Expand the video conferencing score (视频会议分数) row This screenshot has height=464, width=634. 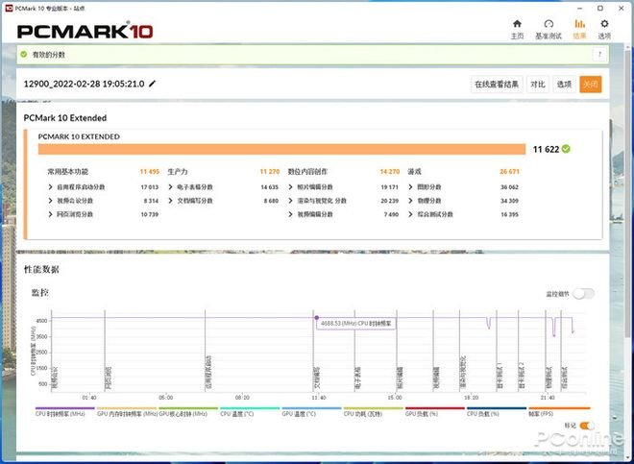pos(51,201)
